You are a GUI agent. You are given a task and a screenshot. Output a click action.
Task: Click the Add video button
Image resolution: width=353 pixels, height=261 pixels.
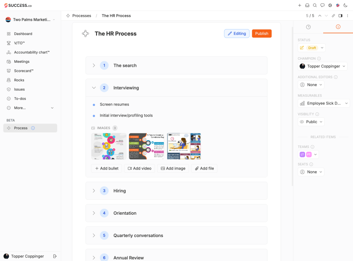[140, 168]
